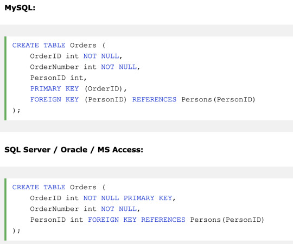Click the green left bar of SQL Server block
This screenshot has height=244, width=293.
5,209
